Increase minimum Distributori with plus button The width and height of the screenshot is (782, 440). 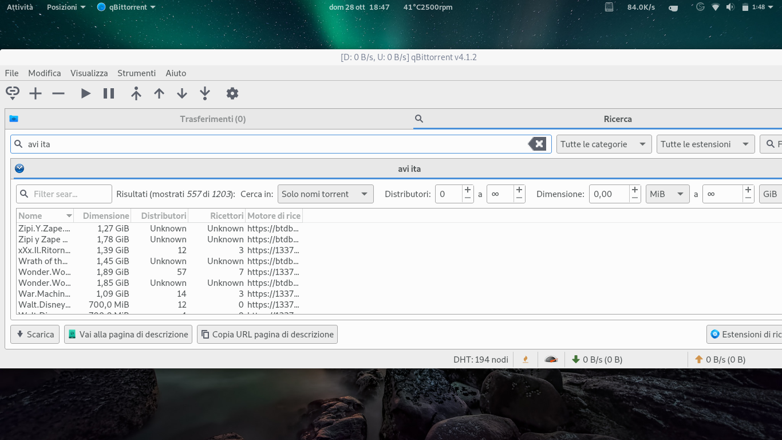tap(468, 190)
